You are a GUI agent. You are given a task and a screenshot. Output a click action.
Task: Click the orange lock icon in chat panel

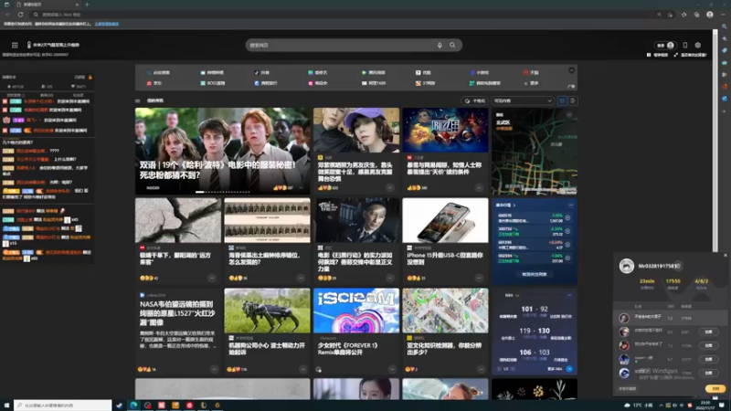coord(90,77)
